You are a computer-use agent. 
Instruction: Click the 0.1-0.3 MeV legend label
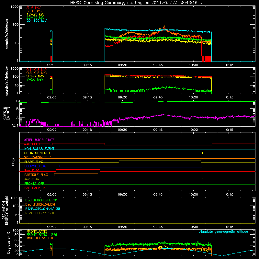click(37, 70)
